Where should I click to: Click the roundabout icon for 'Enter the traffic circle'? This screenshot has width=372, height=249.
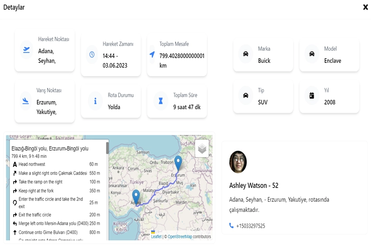15,202
